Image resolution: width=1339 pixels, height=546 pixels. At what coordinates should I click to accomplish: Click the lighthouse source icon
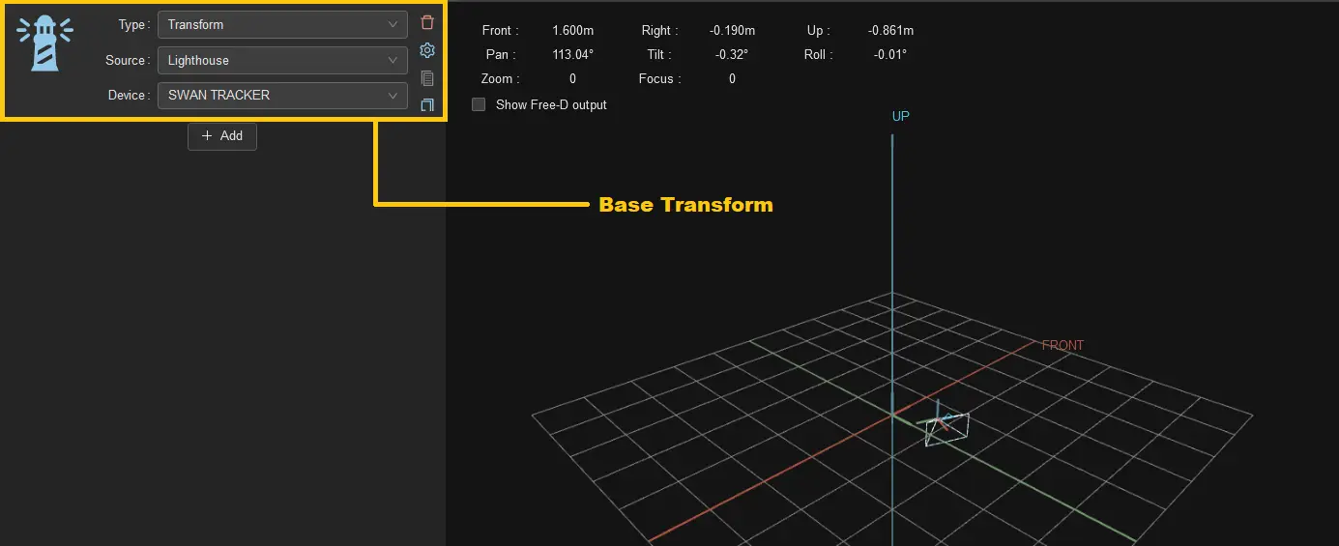coord(45,43)
